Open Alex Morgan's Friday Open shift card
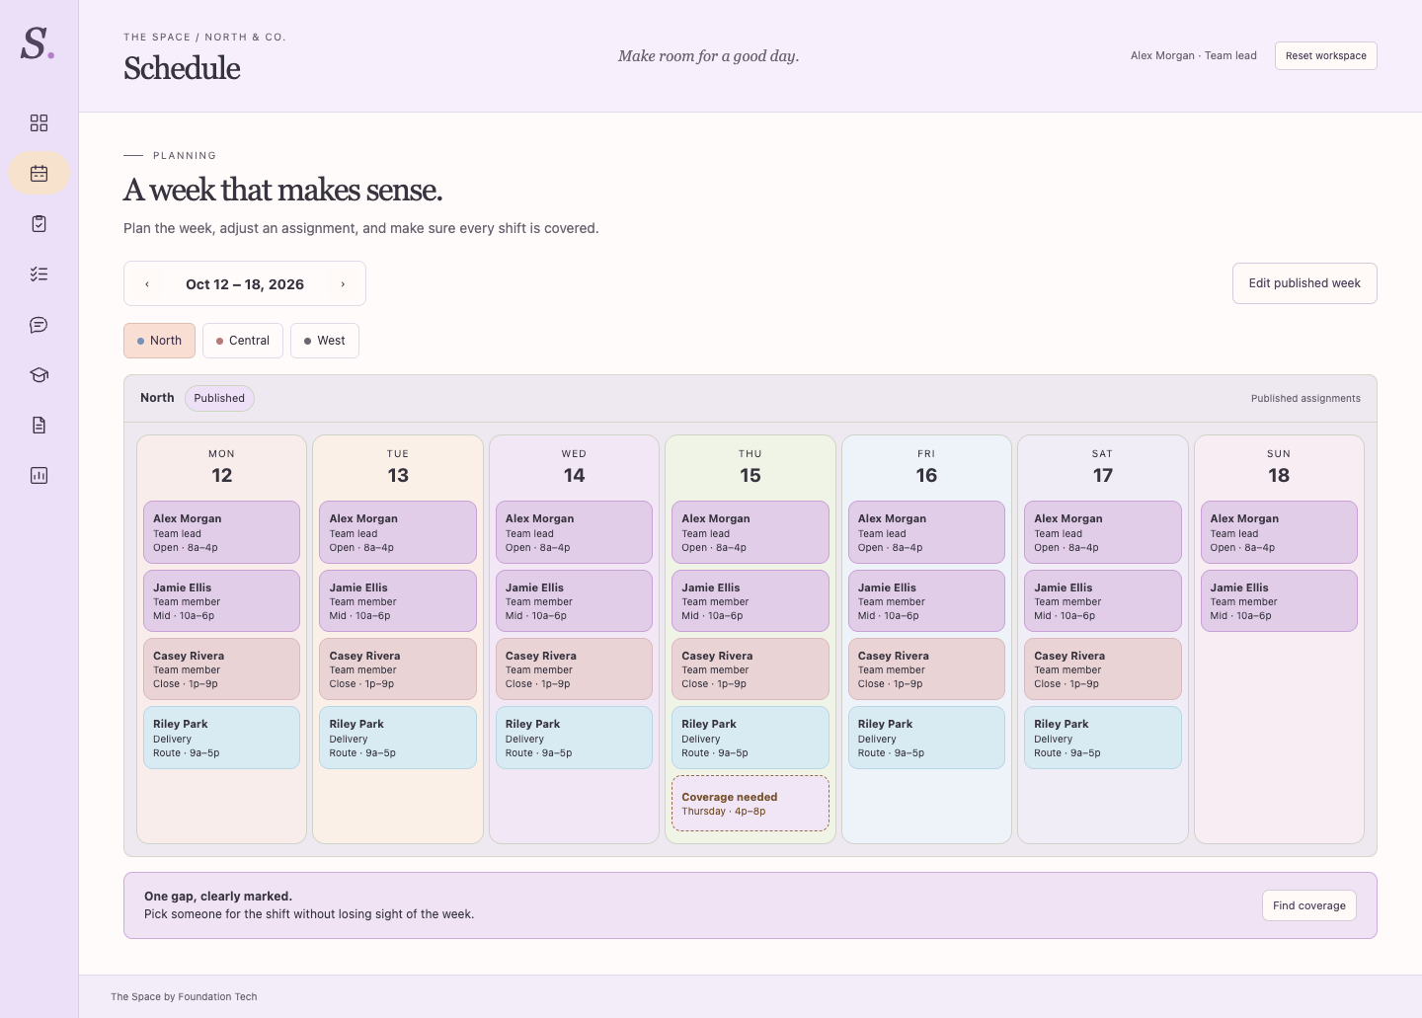Screen dimensions: 1422x1018 [x=926, y=532]
